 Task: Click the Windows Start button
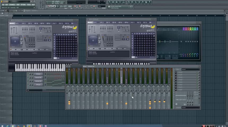[2, 126]
